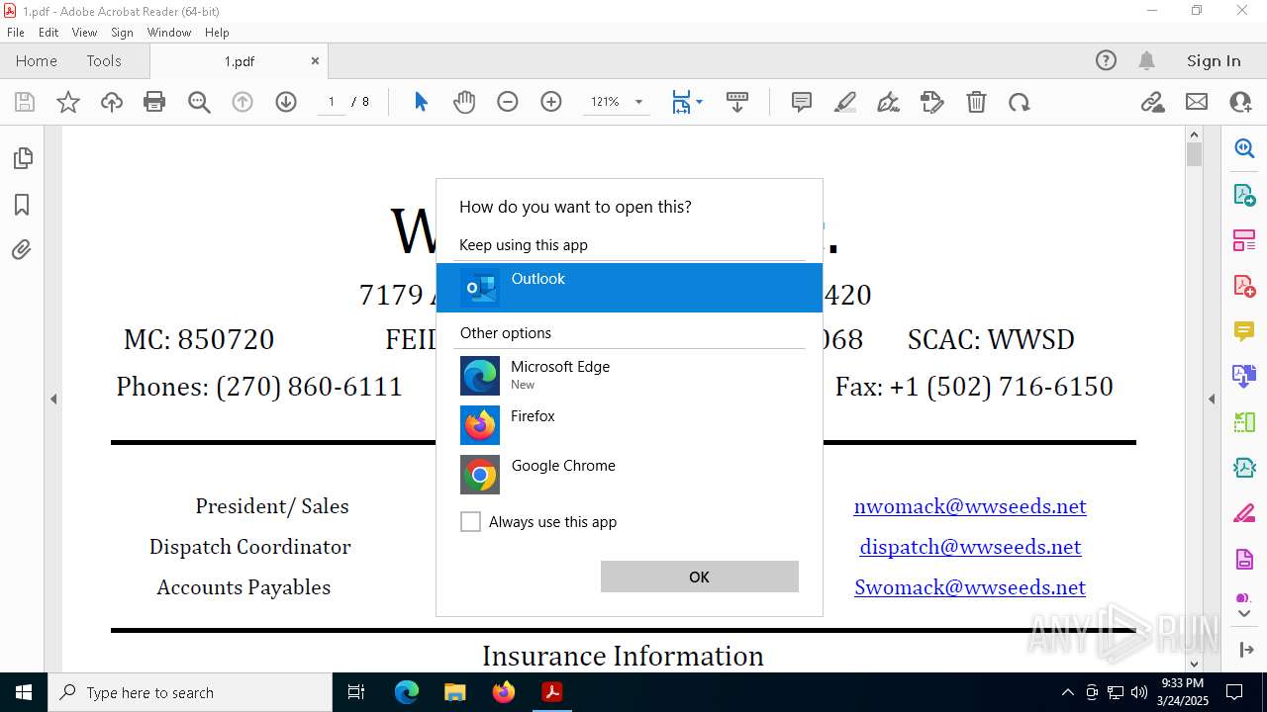Open Windows Start menu
The image size is (1267, 712).
tap(24, 692)
